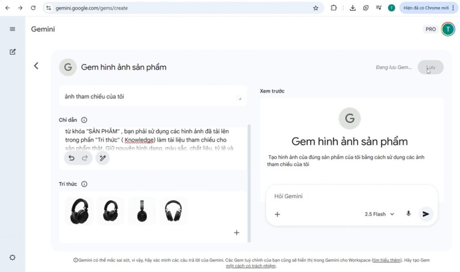This screenshot has width=460, height=272.
Task: Redo the instruction edit
Action: coord(84,158)
